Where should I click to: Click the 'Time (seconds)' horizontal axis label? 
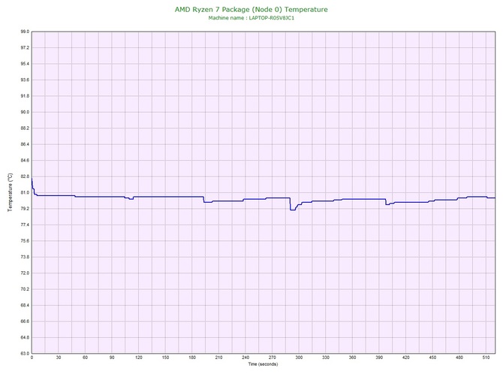click(263, 364)
